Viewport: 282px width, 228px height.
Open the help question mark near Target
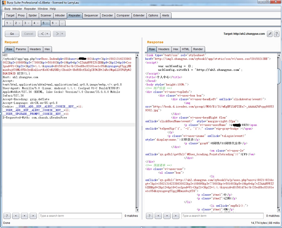276,34
